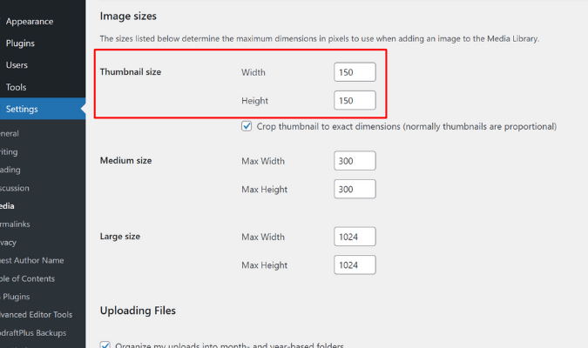Open Advanced Editor Tools settings
588x348 pixels.
pos(36,315)
